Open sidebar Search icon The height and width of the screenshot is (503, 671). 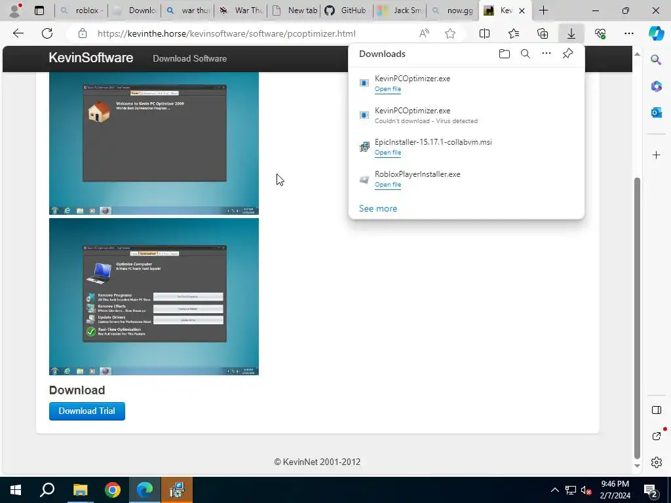656,60
